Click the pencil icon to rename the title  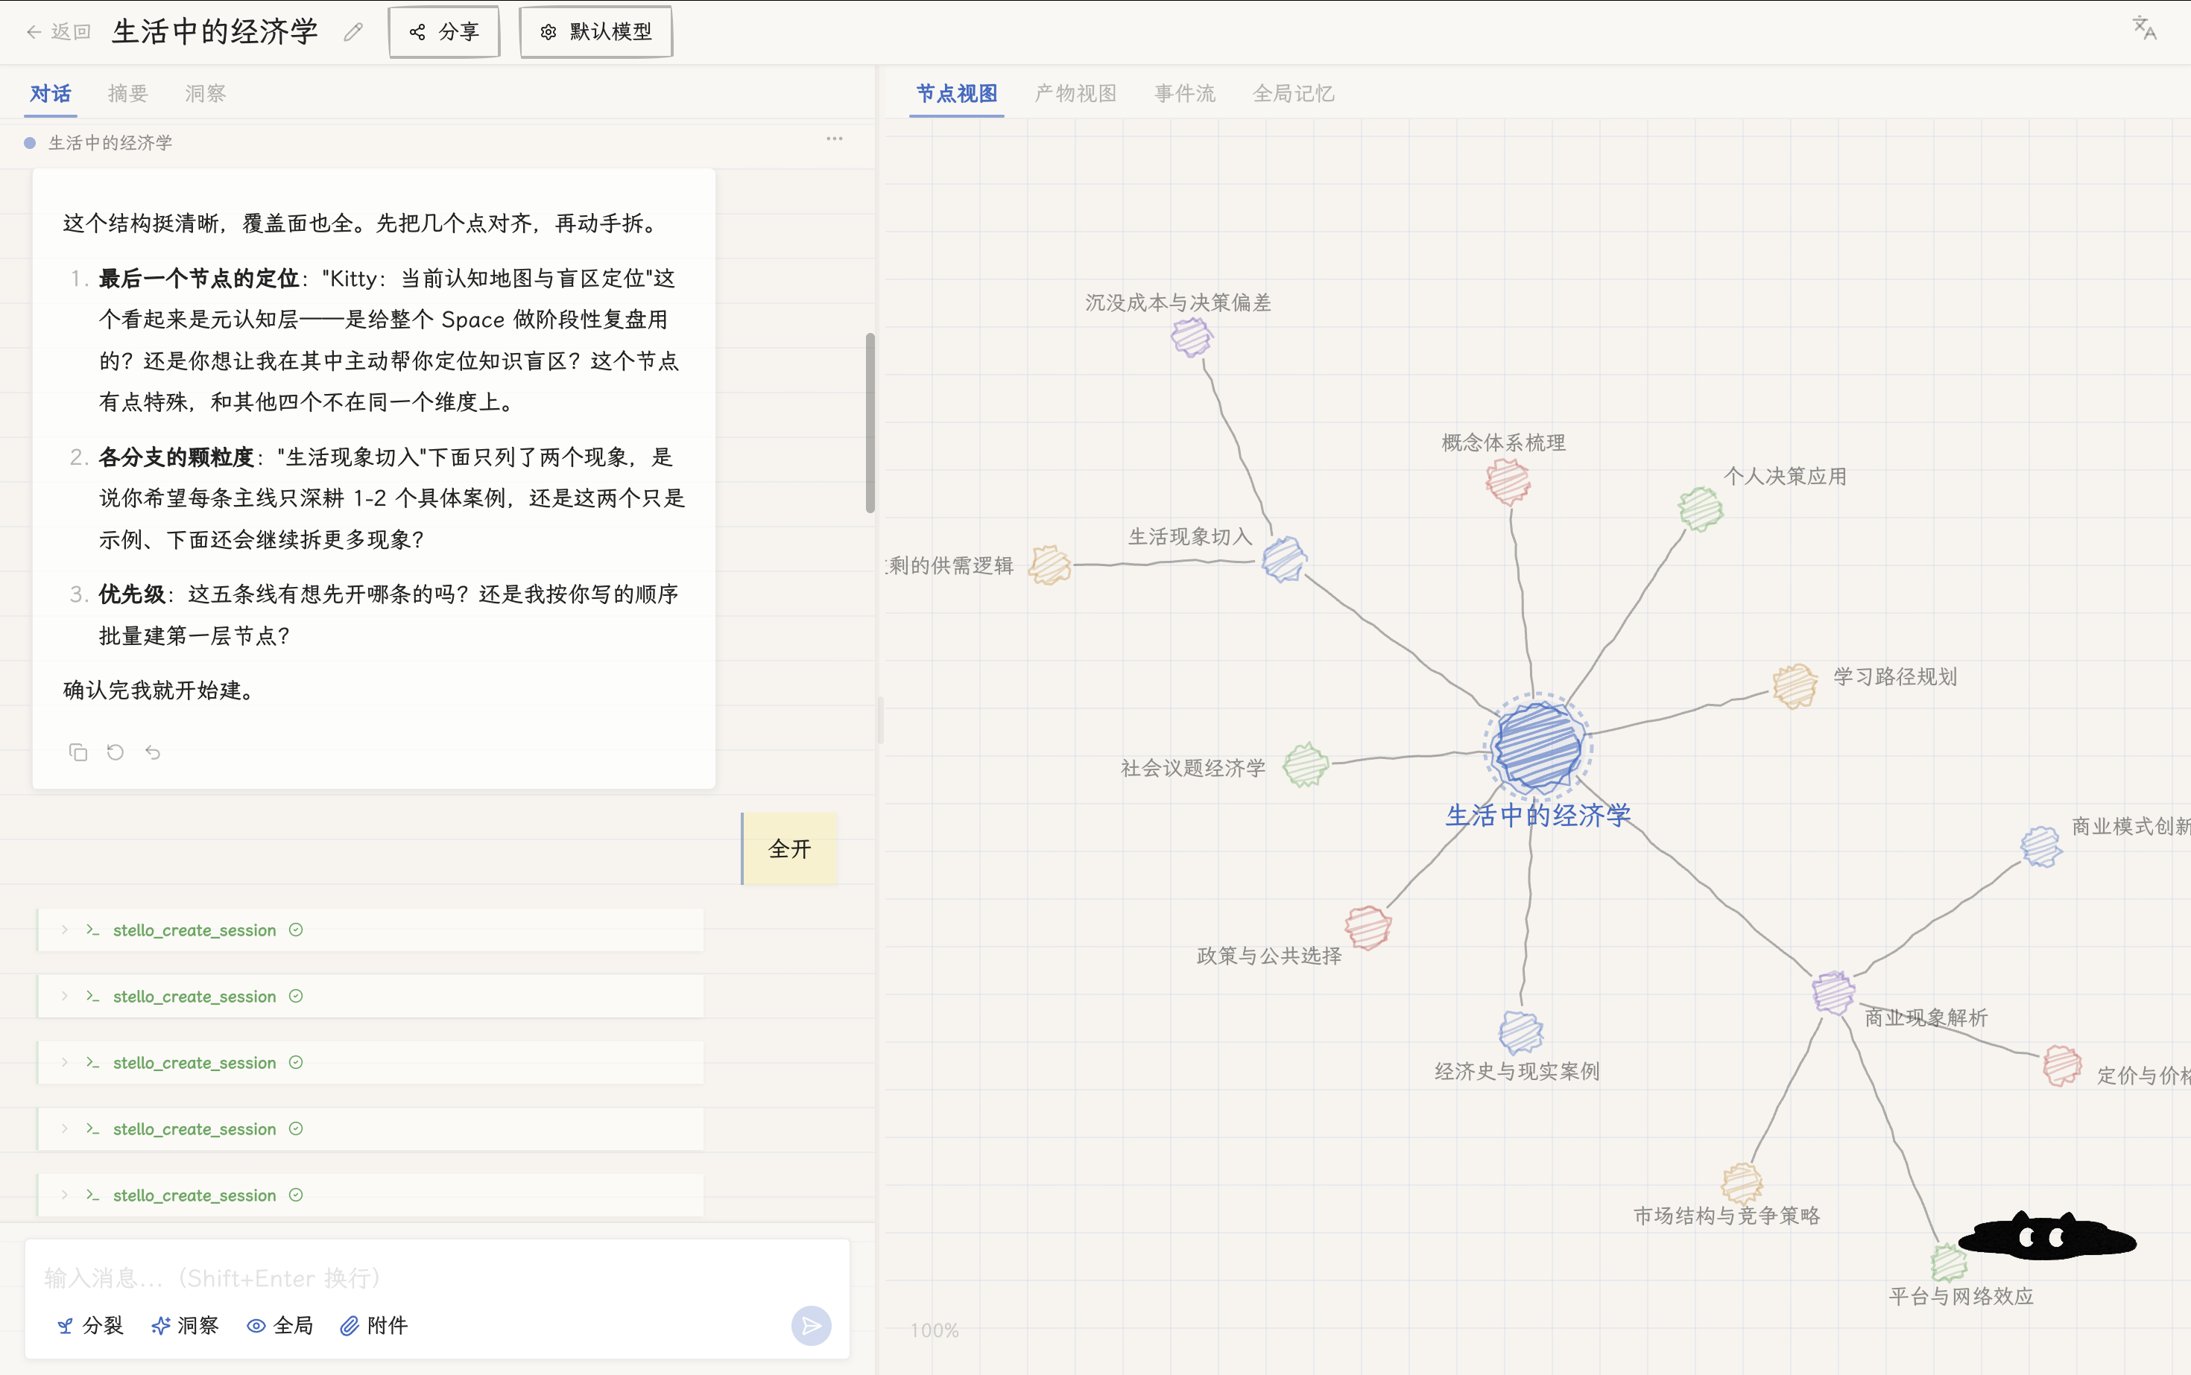[x=353, y=33]
